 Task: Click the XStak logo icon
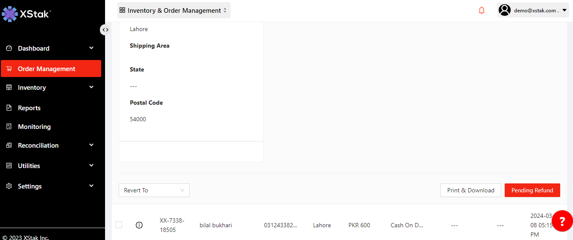click(x=9, y=14)
